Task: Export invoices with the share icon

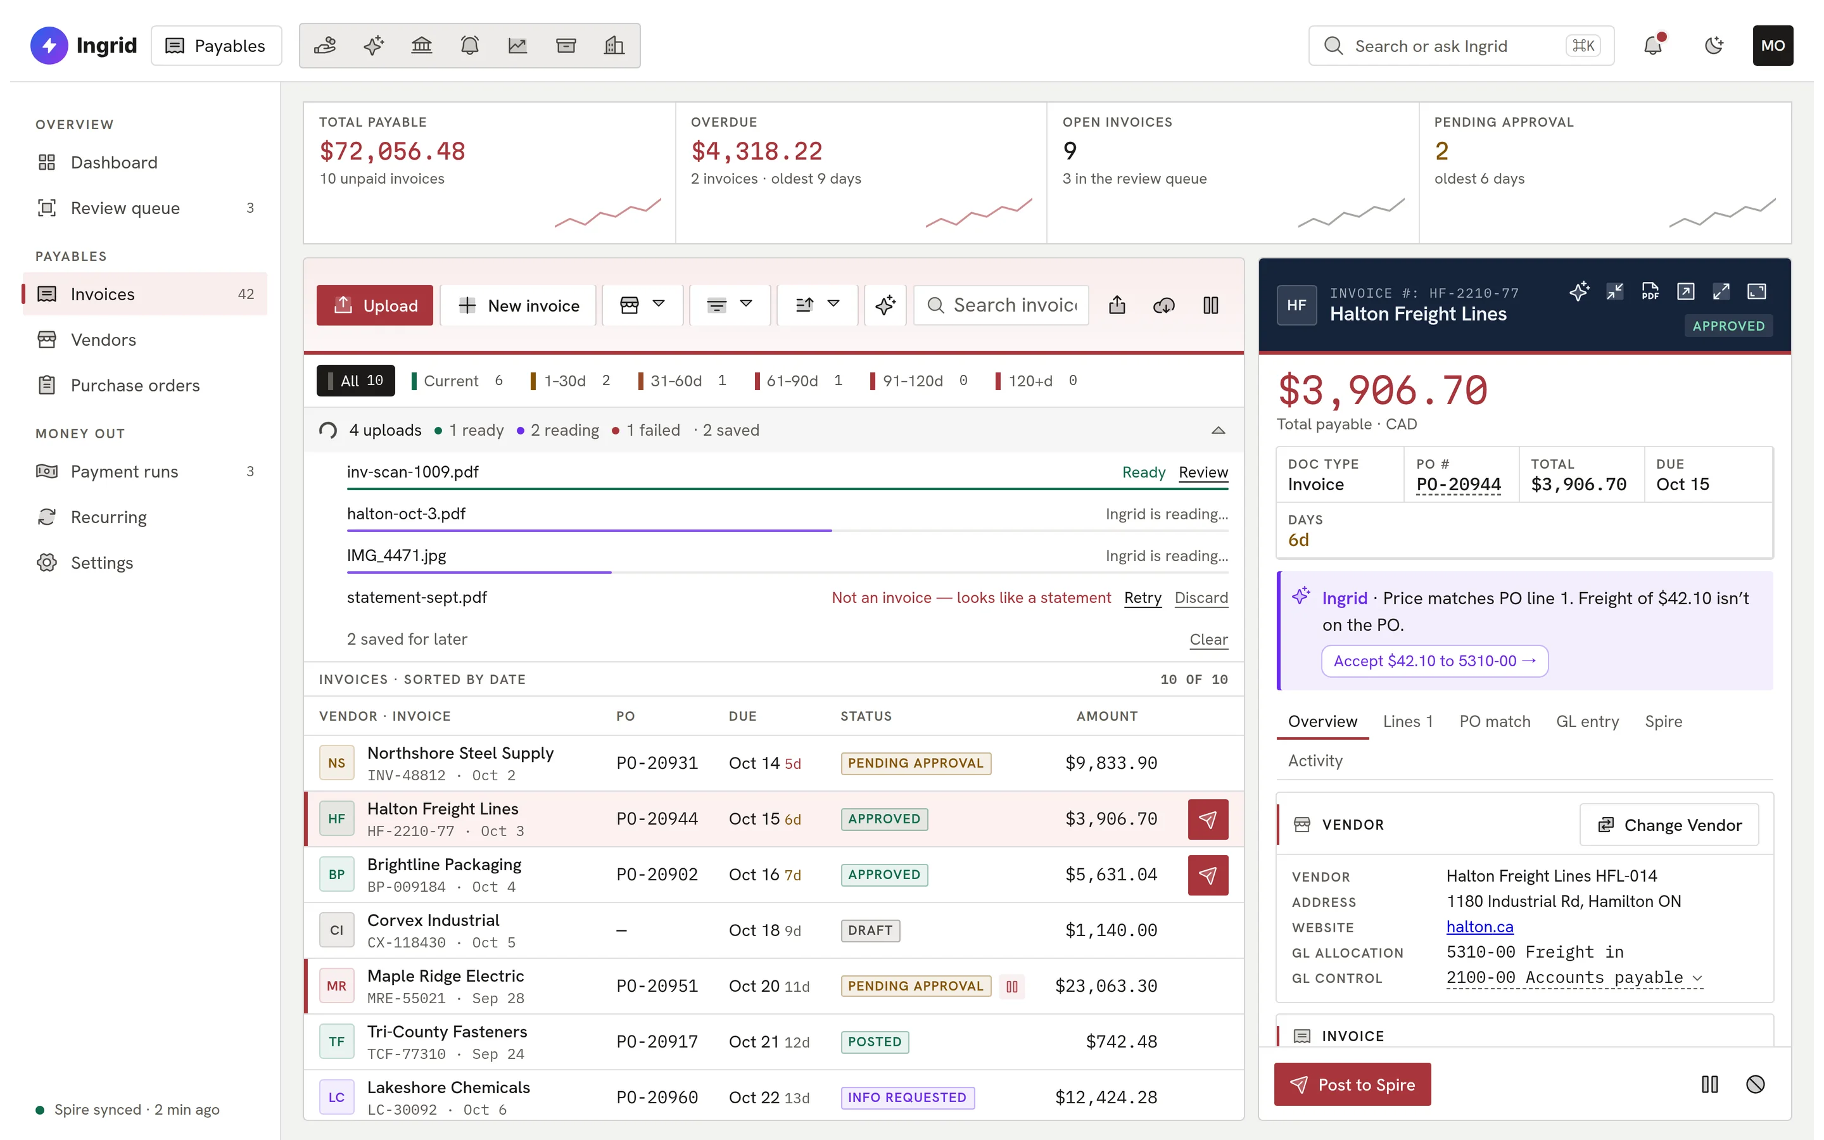Action: click(x=1117, y=305)
